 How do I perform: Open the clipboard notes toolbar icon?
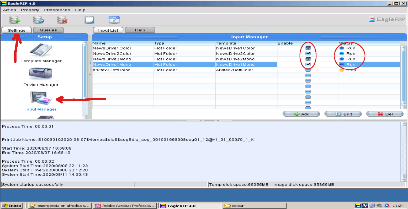(89, 20)
